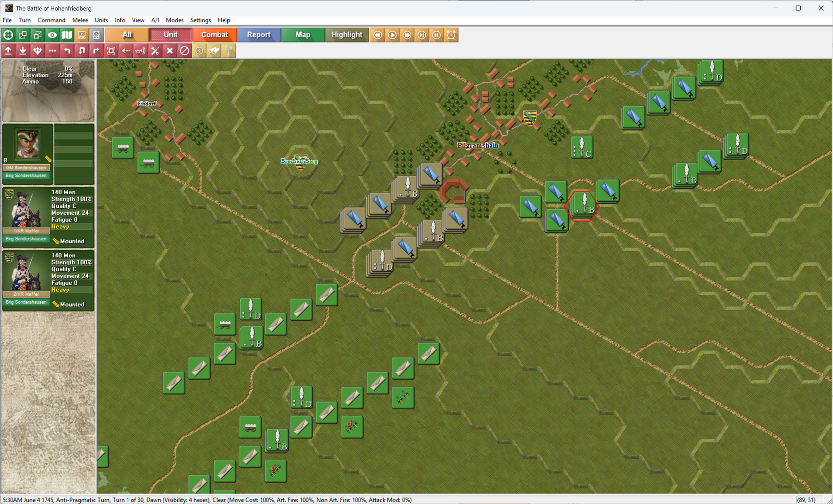Toggle the Highlight toolbar group
This screenshot has height=504, width=833.
pyautogui.click(x=347, y=35)
